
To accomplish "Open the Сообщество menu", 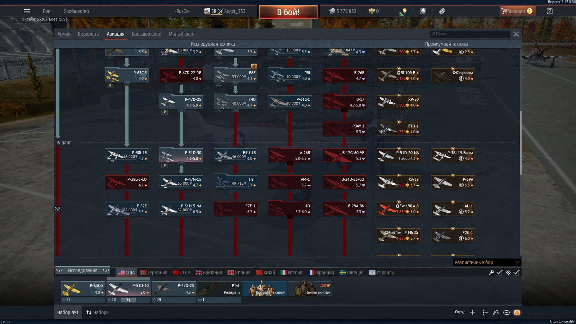I will point(76,11).
